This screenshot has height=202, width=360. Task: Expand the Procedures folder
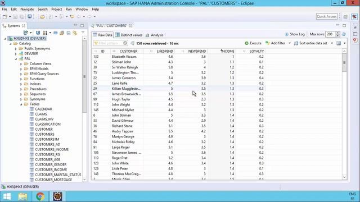pos(21,89)
